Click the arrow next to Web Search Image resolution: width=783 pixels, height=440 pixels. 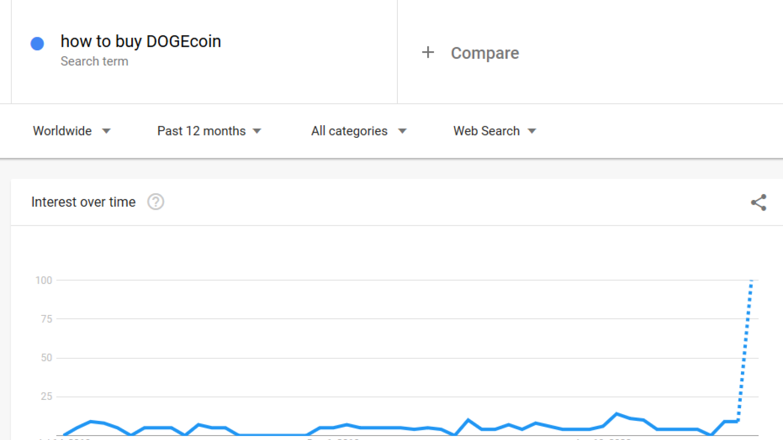point(532,131)
